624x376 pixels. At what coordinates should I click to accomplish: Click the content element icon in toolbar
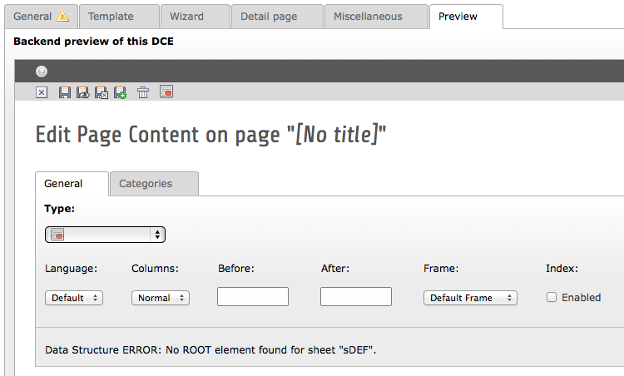coord(166,92)
